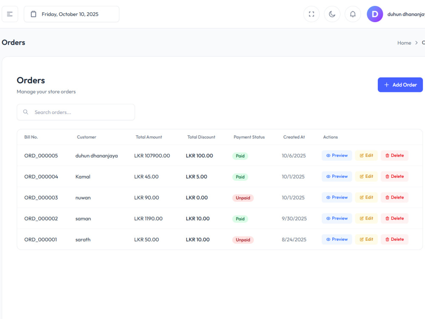Screen dimensions: 425x319
Task: Delete order ORD_000004
Action: pyautogui.click(x=394, y=177)
